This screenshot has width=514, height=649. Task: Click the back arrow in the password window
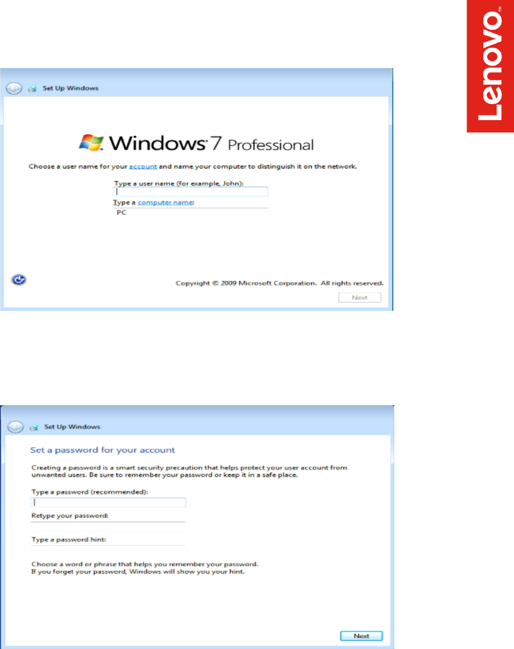point(16,427)
